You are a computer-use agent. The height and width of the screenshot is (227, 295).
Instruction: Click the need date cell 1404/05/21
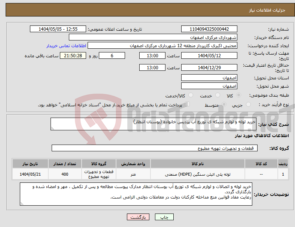click(30, 174)
